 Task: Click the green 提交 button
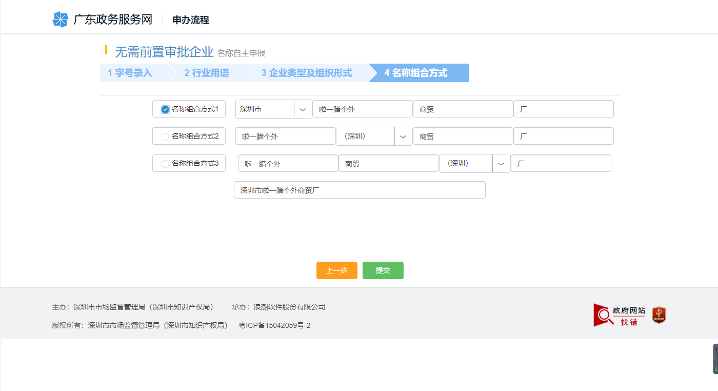click(383, 270)
